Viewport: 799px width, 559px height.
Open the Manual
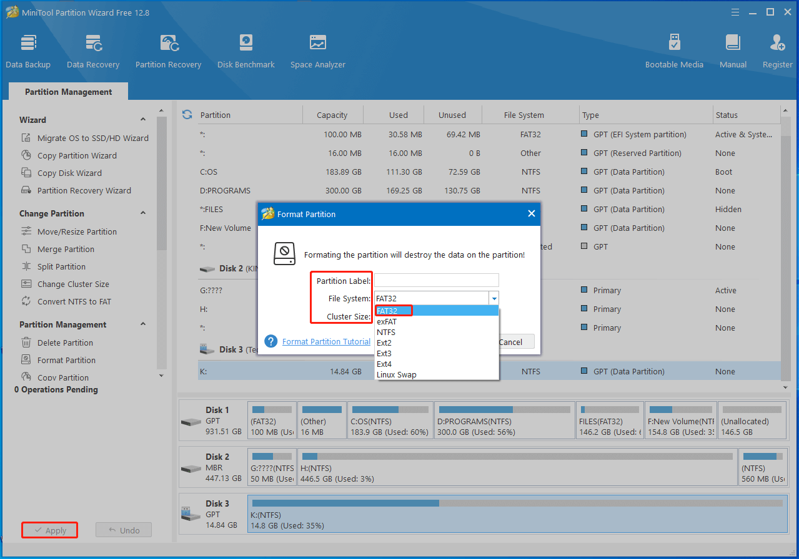(x=733, y=51)
